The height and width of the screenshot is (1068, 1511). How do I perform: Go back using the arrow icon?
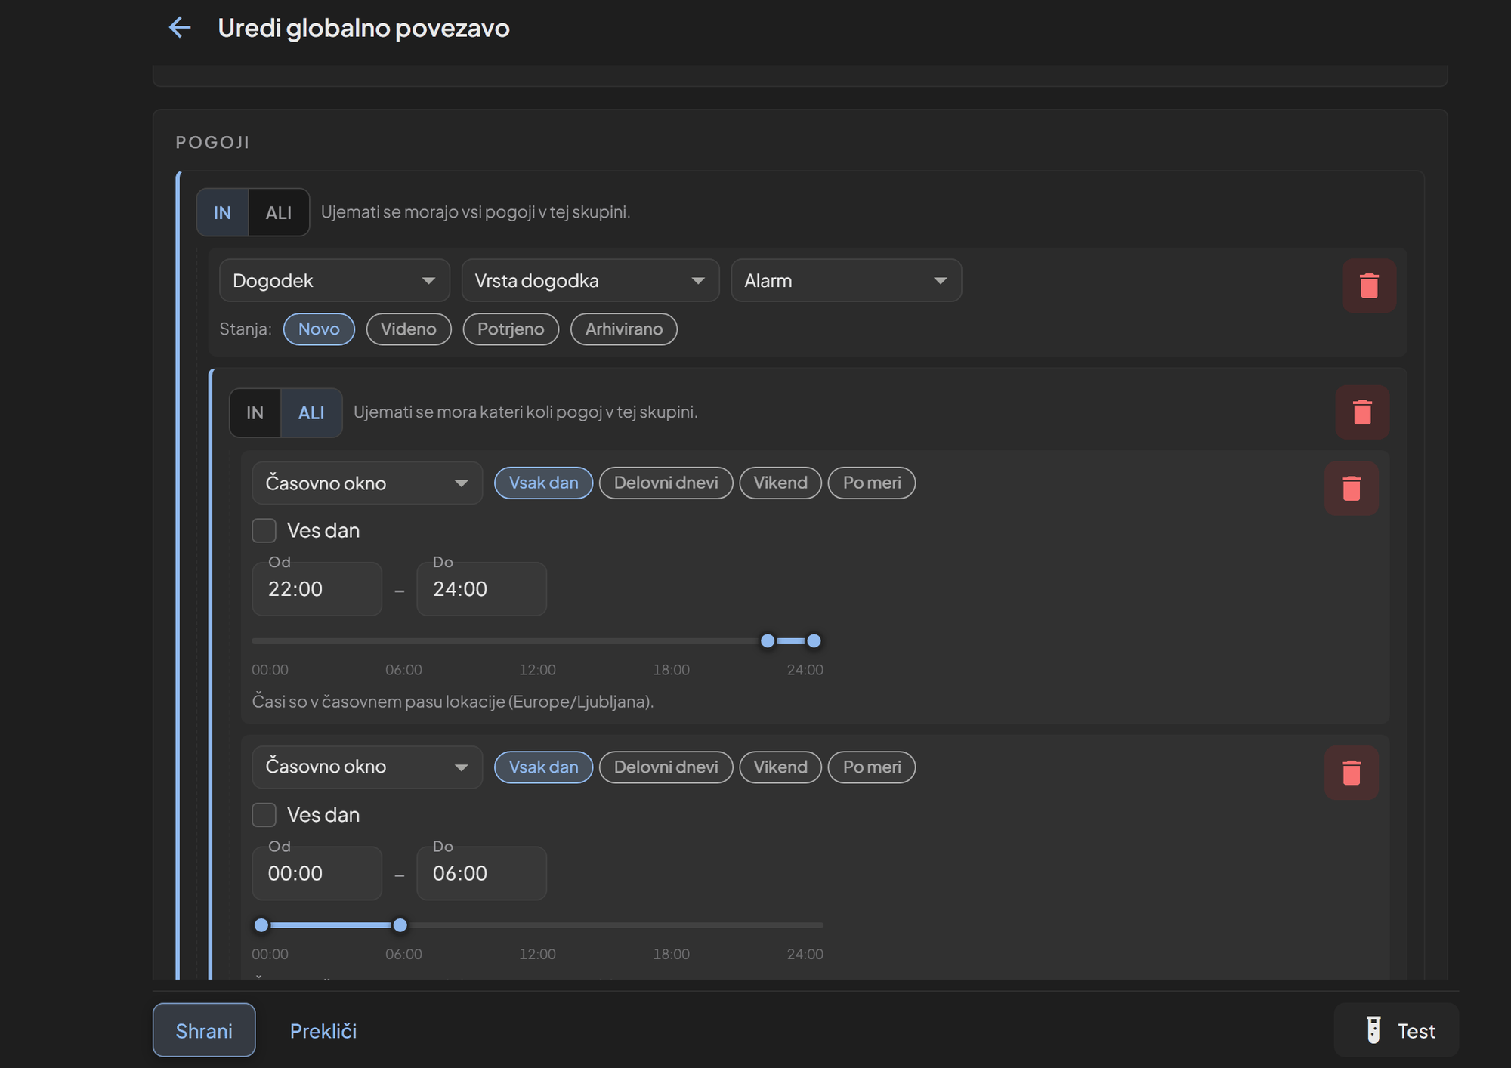[x=180, y=28]
